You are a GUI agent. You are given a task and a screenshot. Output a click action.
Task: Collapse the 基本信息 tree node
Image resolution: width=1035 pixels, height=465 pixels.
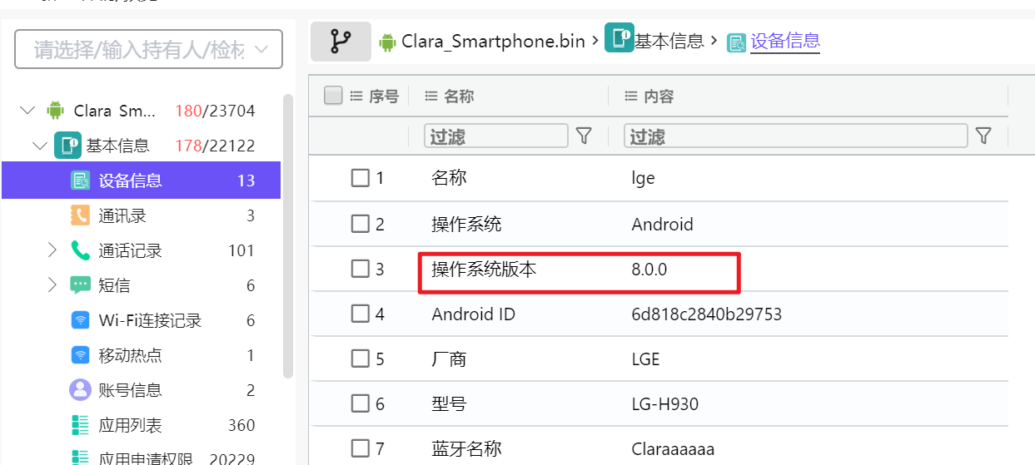[x=40, y=146]
